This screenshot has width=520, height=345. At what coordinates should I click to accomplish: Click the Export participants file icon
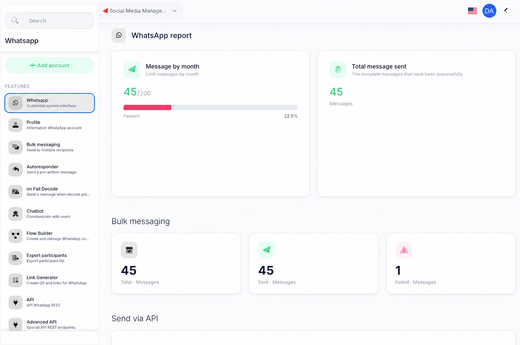click(15, 258)
